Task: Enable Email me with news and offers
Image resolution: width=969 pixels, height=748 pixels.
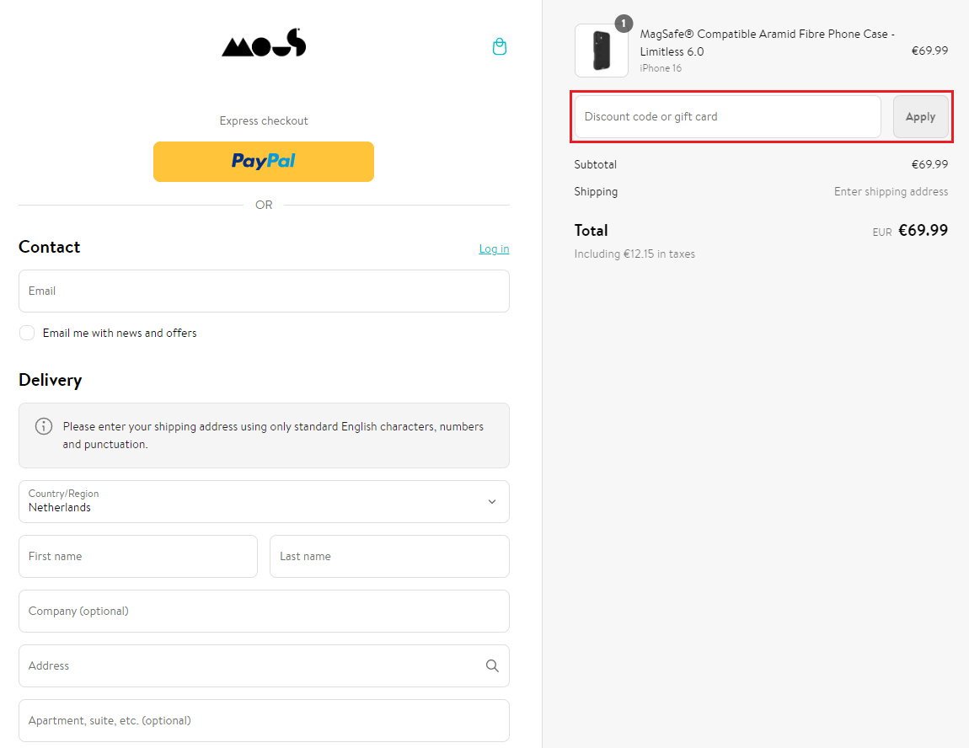Action: (x=28, y=333)
